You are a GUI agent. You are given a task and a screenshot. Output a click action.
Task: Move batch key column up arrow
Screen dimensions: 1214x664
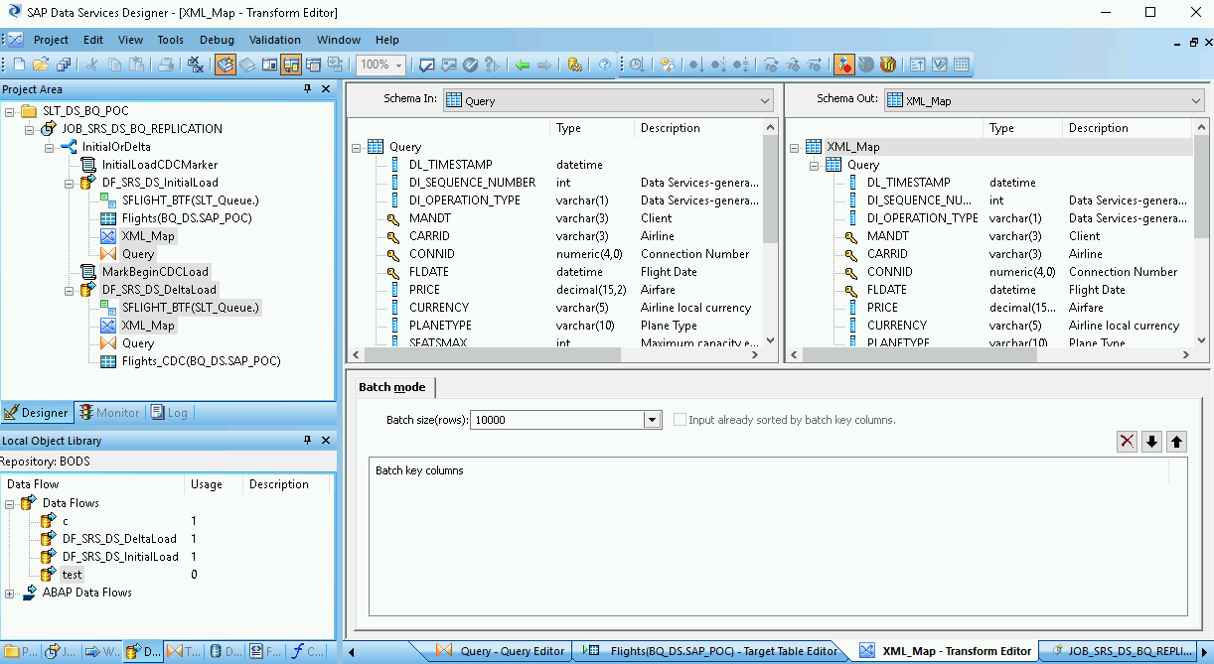1176,442
